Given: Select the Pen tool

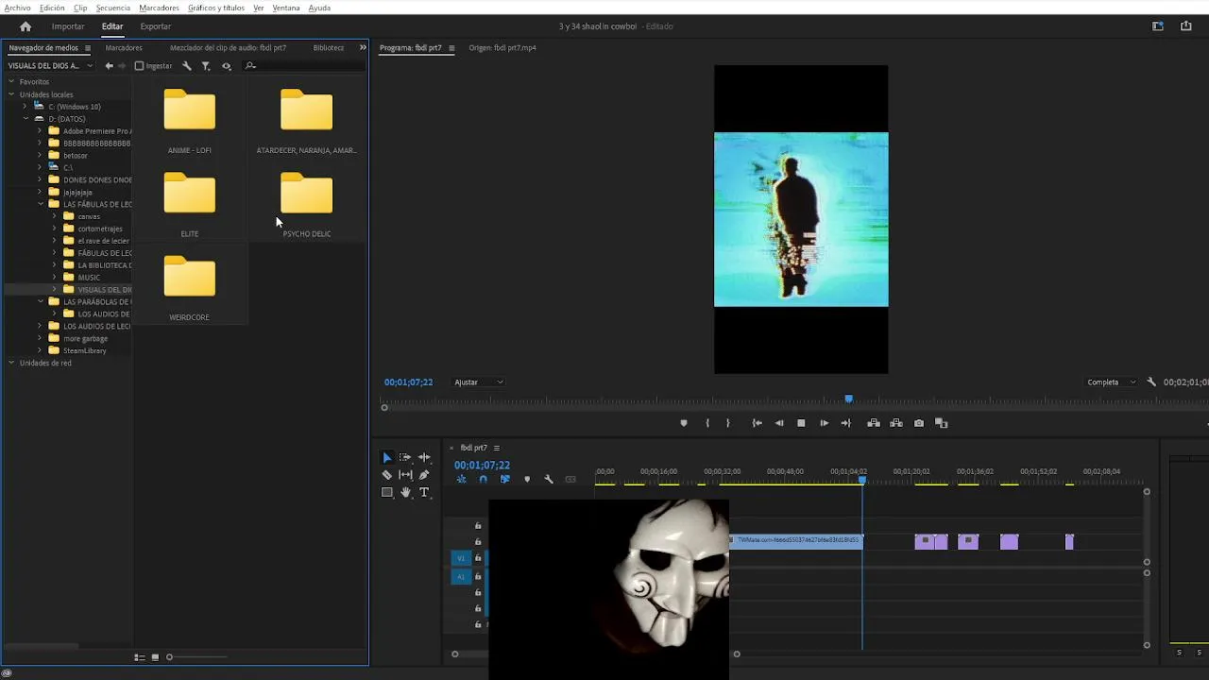Looking at the screenshot, I should point(424,475).
